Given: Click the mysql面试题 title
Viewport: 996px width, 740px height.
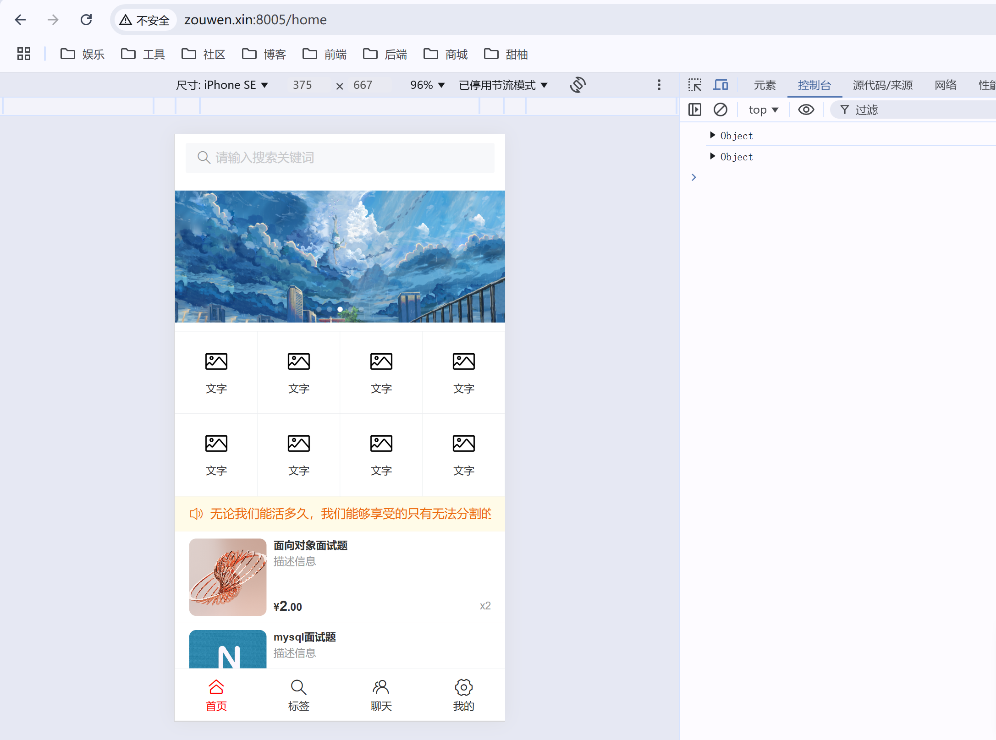Looking at the screenshot, I should [305, 637].
